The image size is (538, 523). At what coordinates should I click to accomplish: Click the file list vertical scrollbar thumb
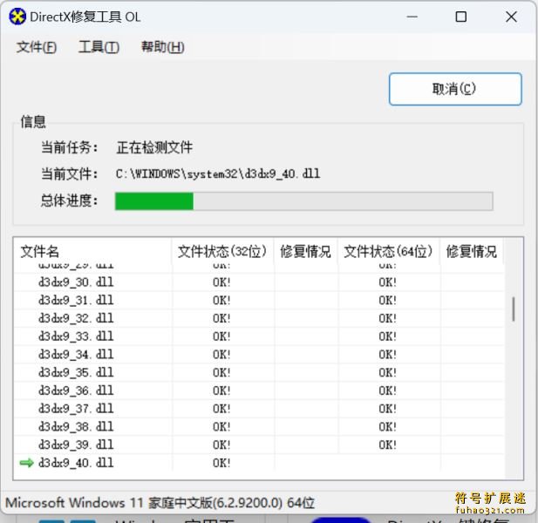[x=514, y=309]
